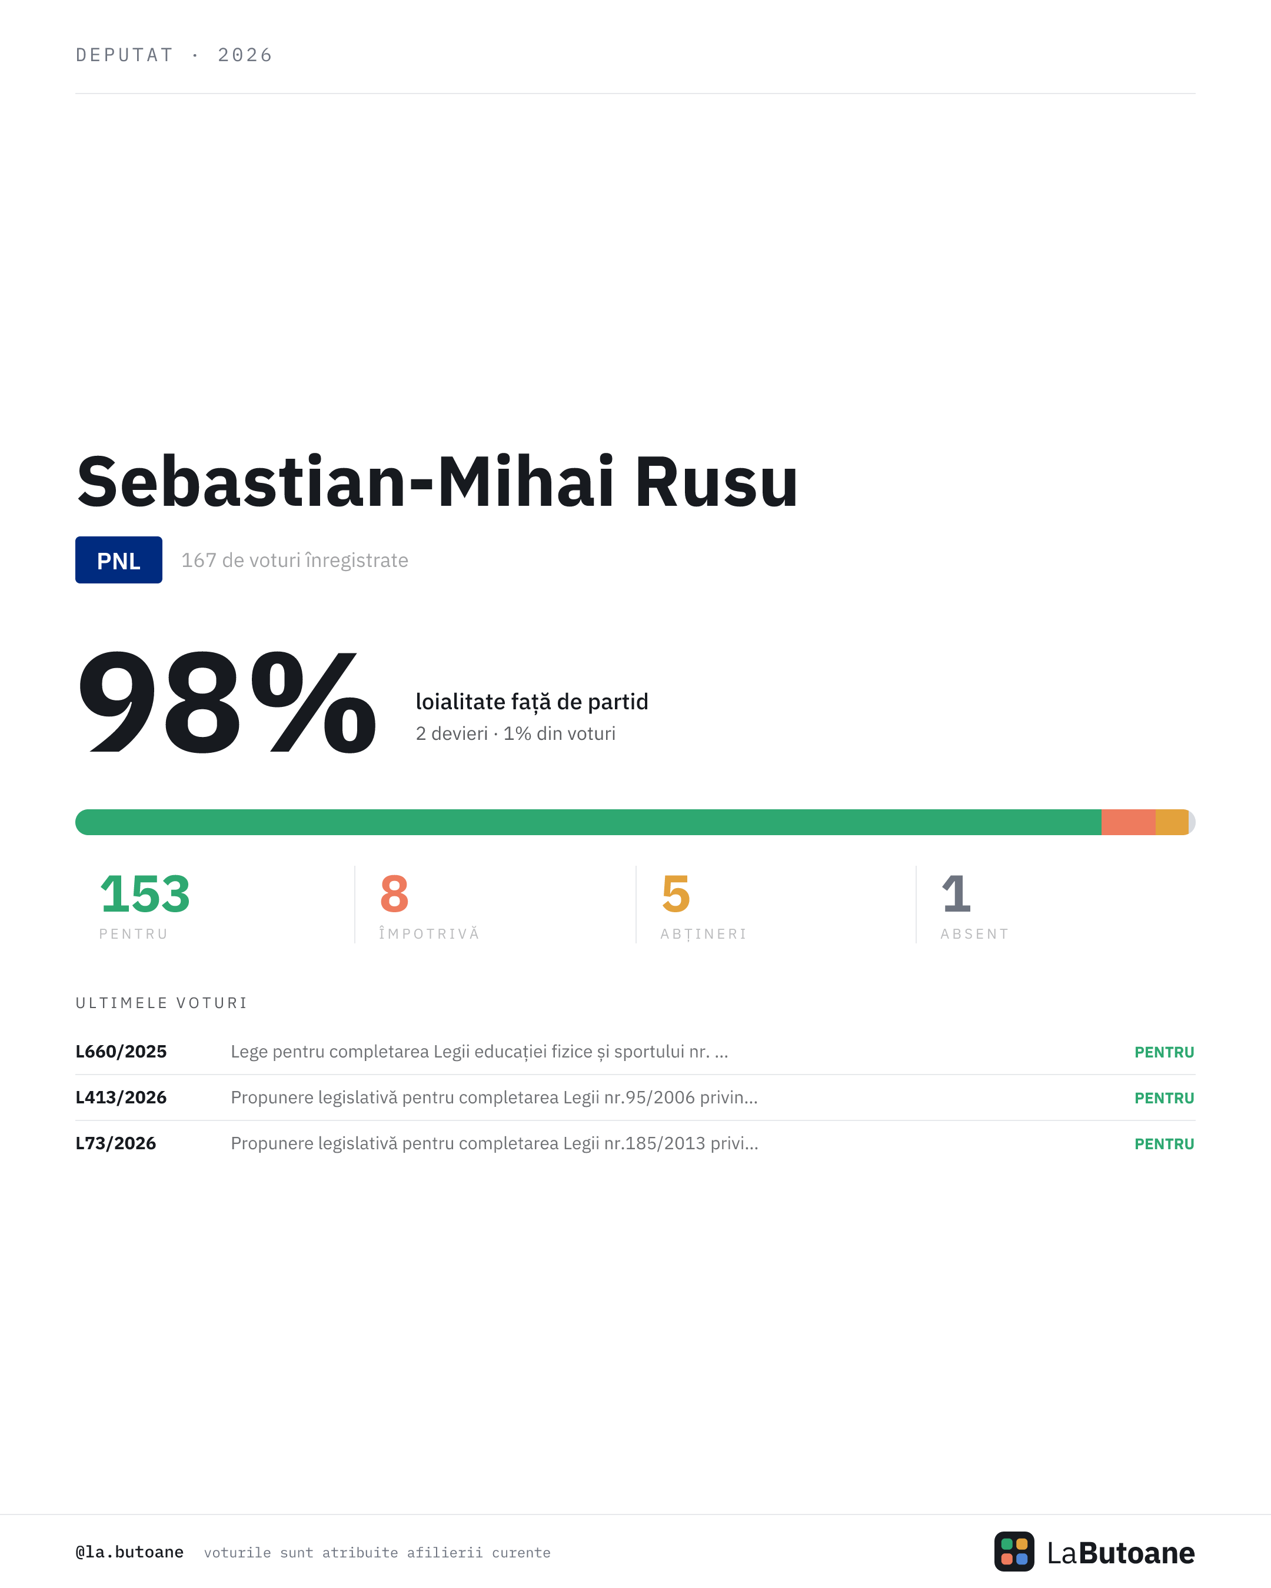The image size is (1271, 1588).
Task: Select the 1 Absent statistic
Action: 974,905
